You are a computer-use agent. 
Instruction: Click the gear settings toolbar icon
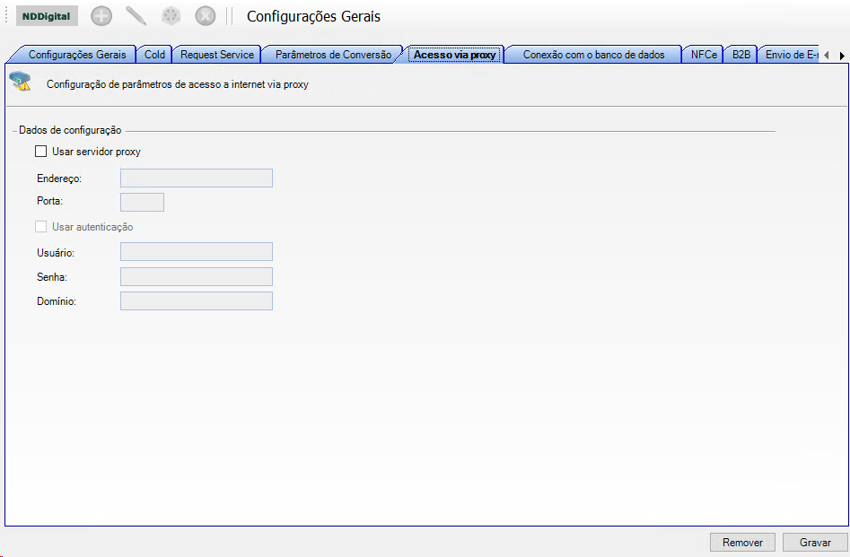171,16
